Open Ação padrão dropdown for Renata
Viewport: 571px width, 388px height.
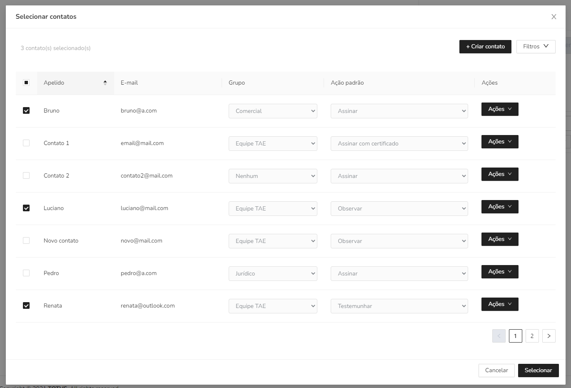click(x=399, y=306)
